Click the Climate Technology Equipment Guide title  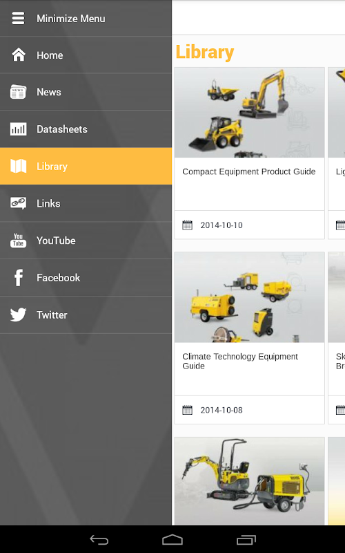pyautogui.click(x=240, y=361)
